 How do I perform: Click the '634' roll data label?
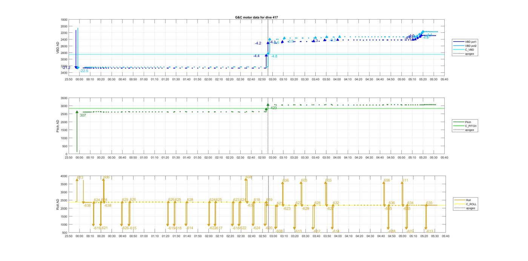coord(410,203)
